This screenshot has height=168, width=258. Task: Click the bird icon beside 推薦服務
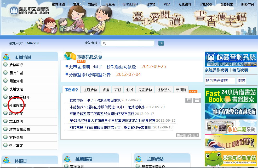[x=67, y=159]
